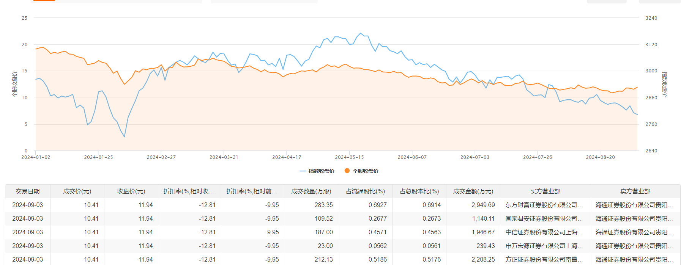The height and width of the screenshot is (265, 681).
Task: Sort by the 成交数量(万股) column header
Action: pyautogui.click(x=311, y=191)
